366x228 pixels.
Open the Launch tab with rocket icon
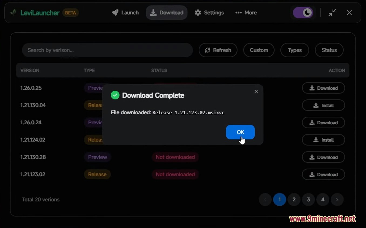pyautogui.click(x=125, y=13)
